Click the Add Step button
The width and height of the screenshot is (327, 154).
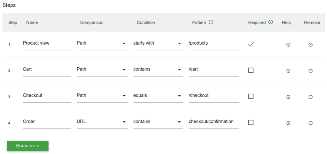[x=28, y=146]
